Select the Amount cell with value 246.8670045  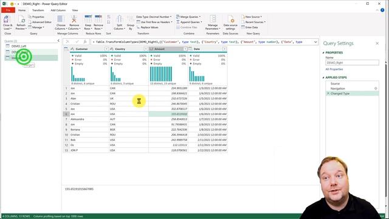[168, 104]
